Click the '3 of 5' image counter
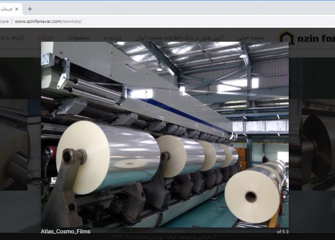Viewport: 335px width, 240px height. tap(282, 231)
